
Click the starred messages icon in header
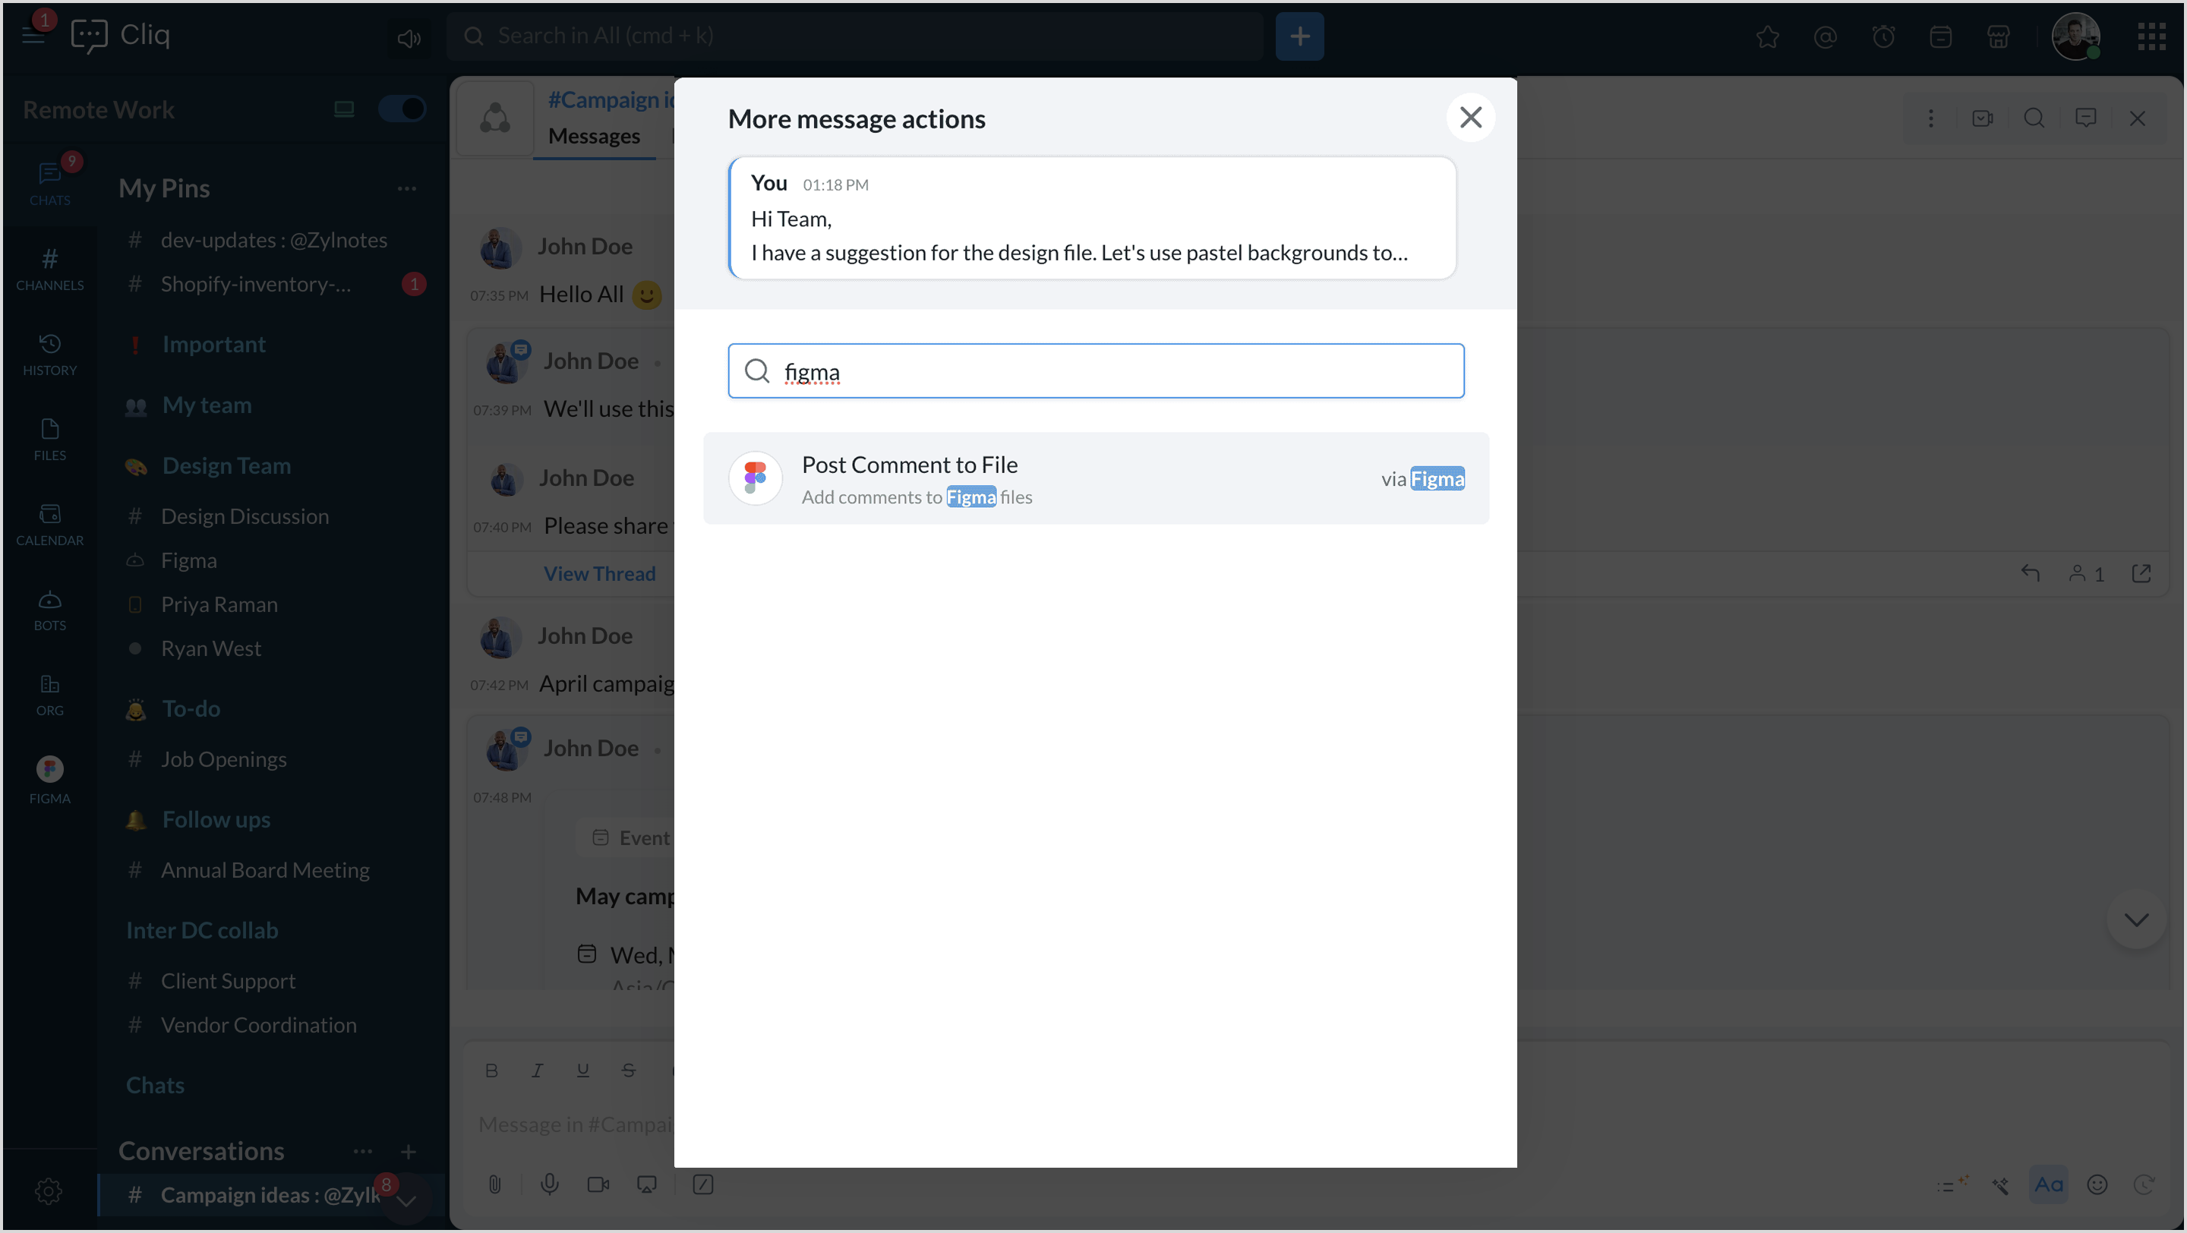[x=1768, y=36]
